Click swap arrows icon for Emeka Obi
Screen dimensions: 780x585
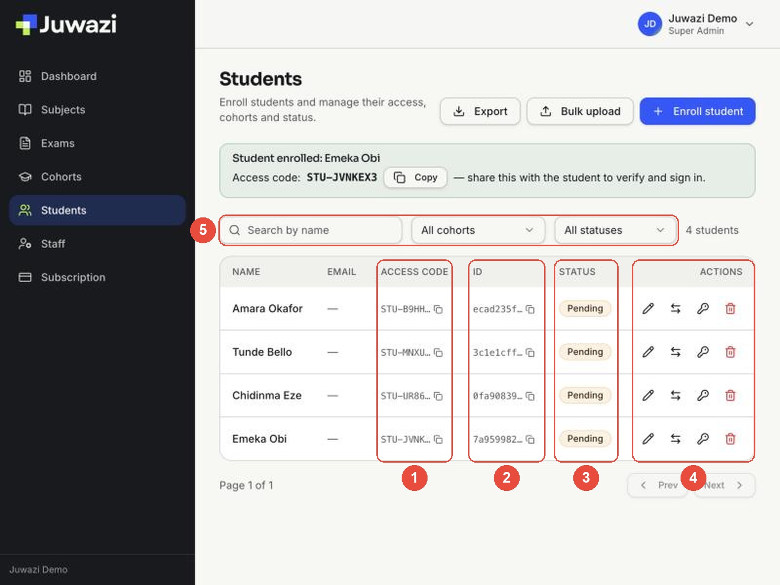675,439
